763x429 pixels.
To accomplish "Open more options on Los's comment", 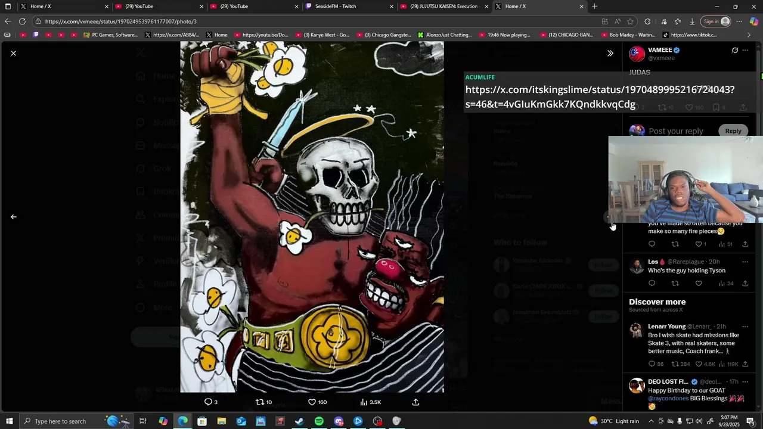I will point(745,262).
